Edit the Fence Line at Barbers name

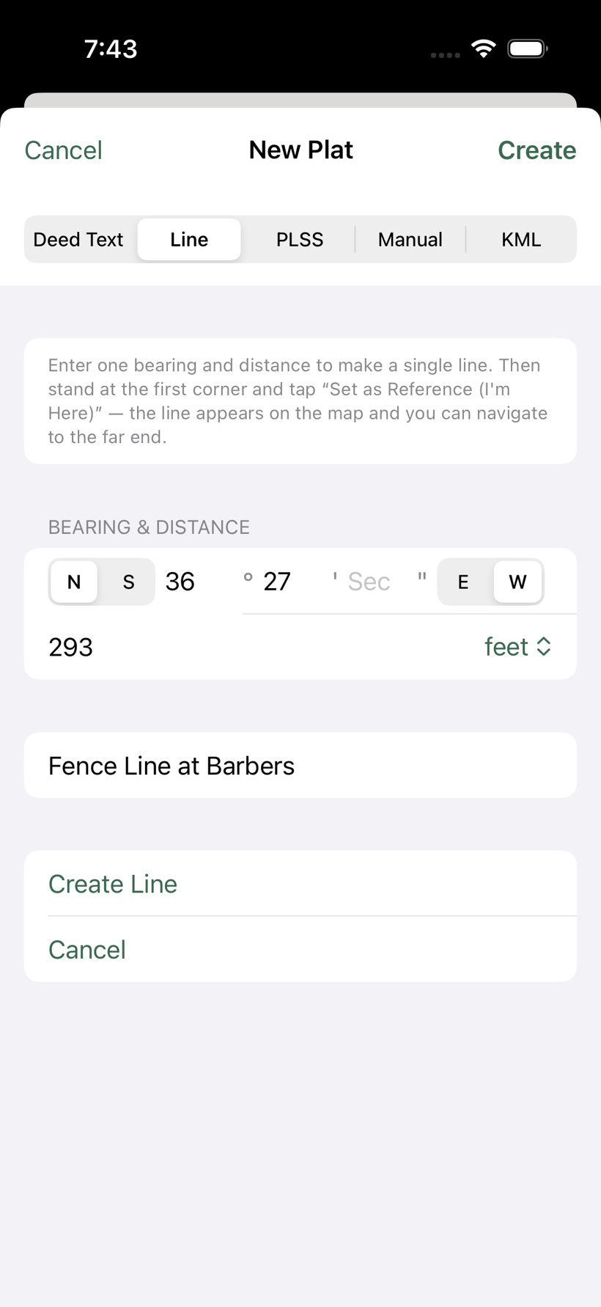point(300,765)
